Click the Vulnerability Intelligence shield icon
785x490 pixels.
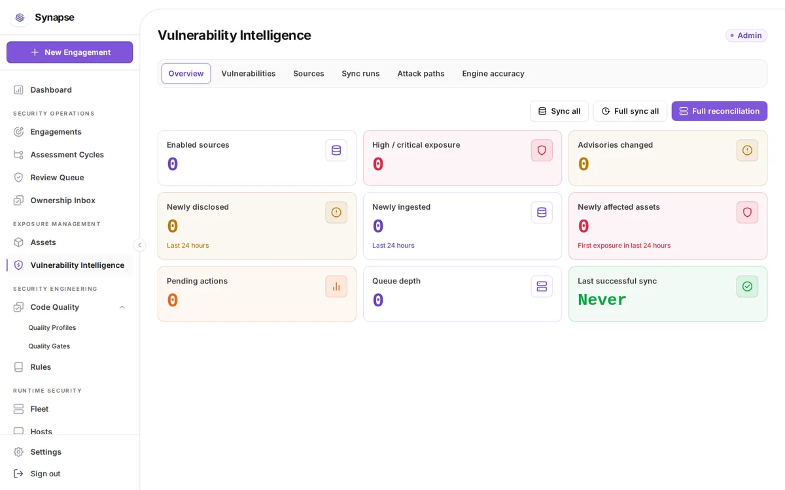[x=18, y=265]
